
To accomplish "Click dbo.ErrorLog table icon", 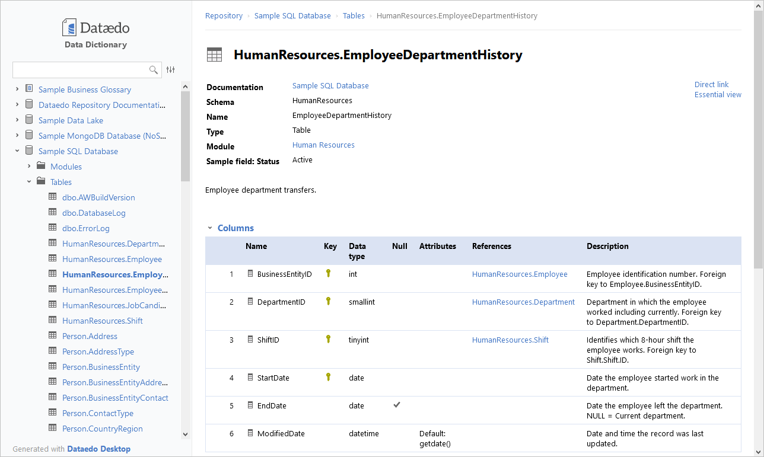I will pos(52,228).
